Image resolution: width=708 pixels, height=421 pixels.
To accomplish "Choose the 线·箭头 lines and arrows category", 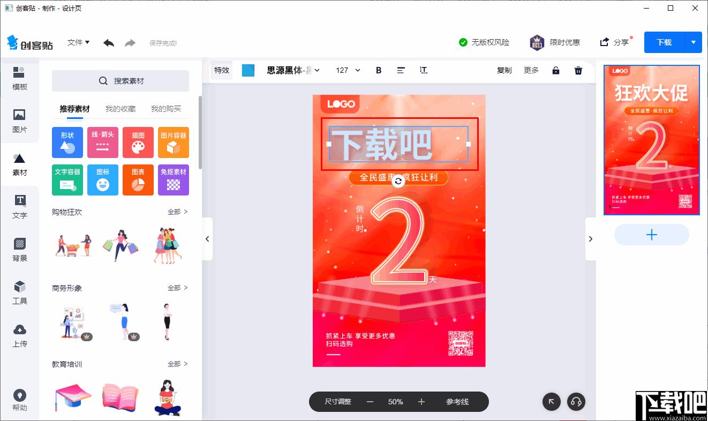I will [x=103, y=142].
